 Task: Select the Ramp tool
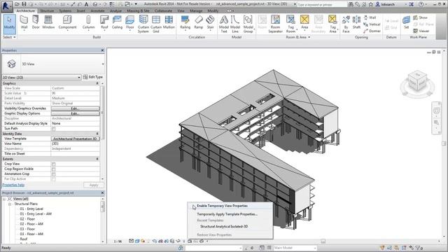[x=199, y=22]
